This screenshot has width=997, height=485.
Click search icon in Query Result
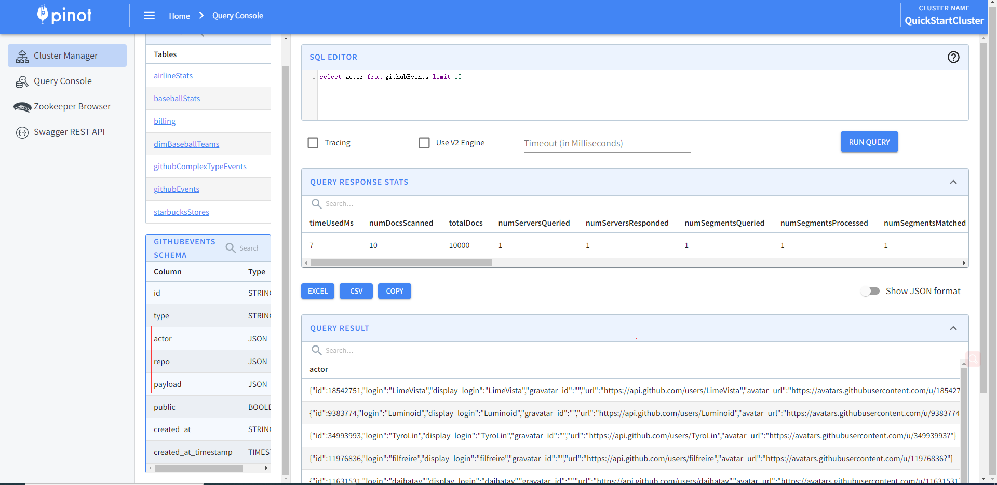pyautogui.click(x=316, y=350)
